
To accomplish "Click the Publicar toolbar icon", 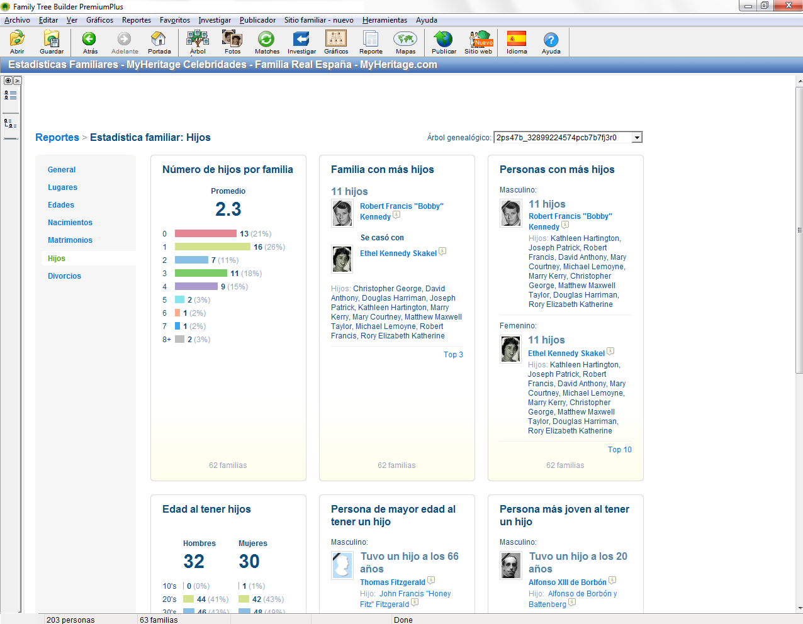I will [444, 42].
